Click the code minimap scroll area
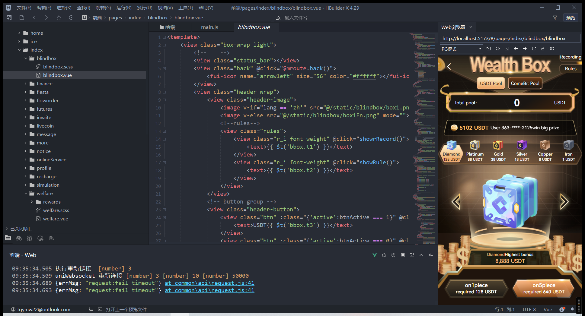This screenshot has width=585, height=316. (x=423, y=136)
